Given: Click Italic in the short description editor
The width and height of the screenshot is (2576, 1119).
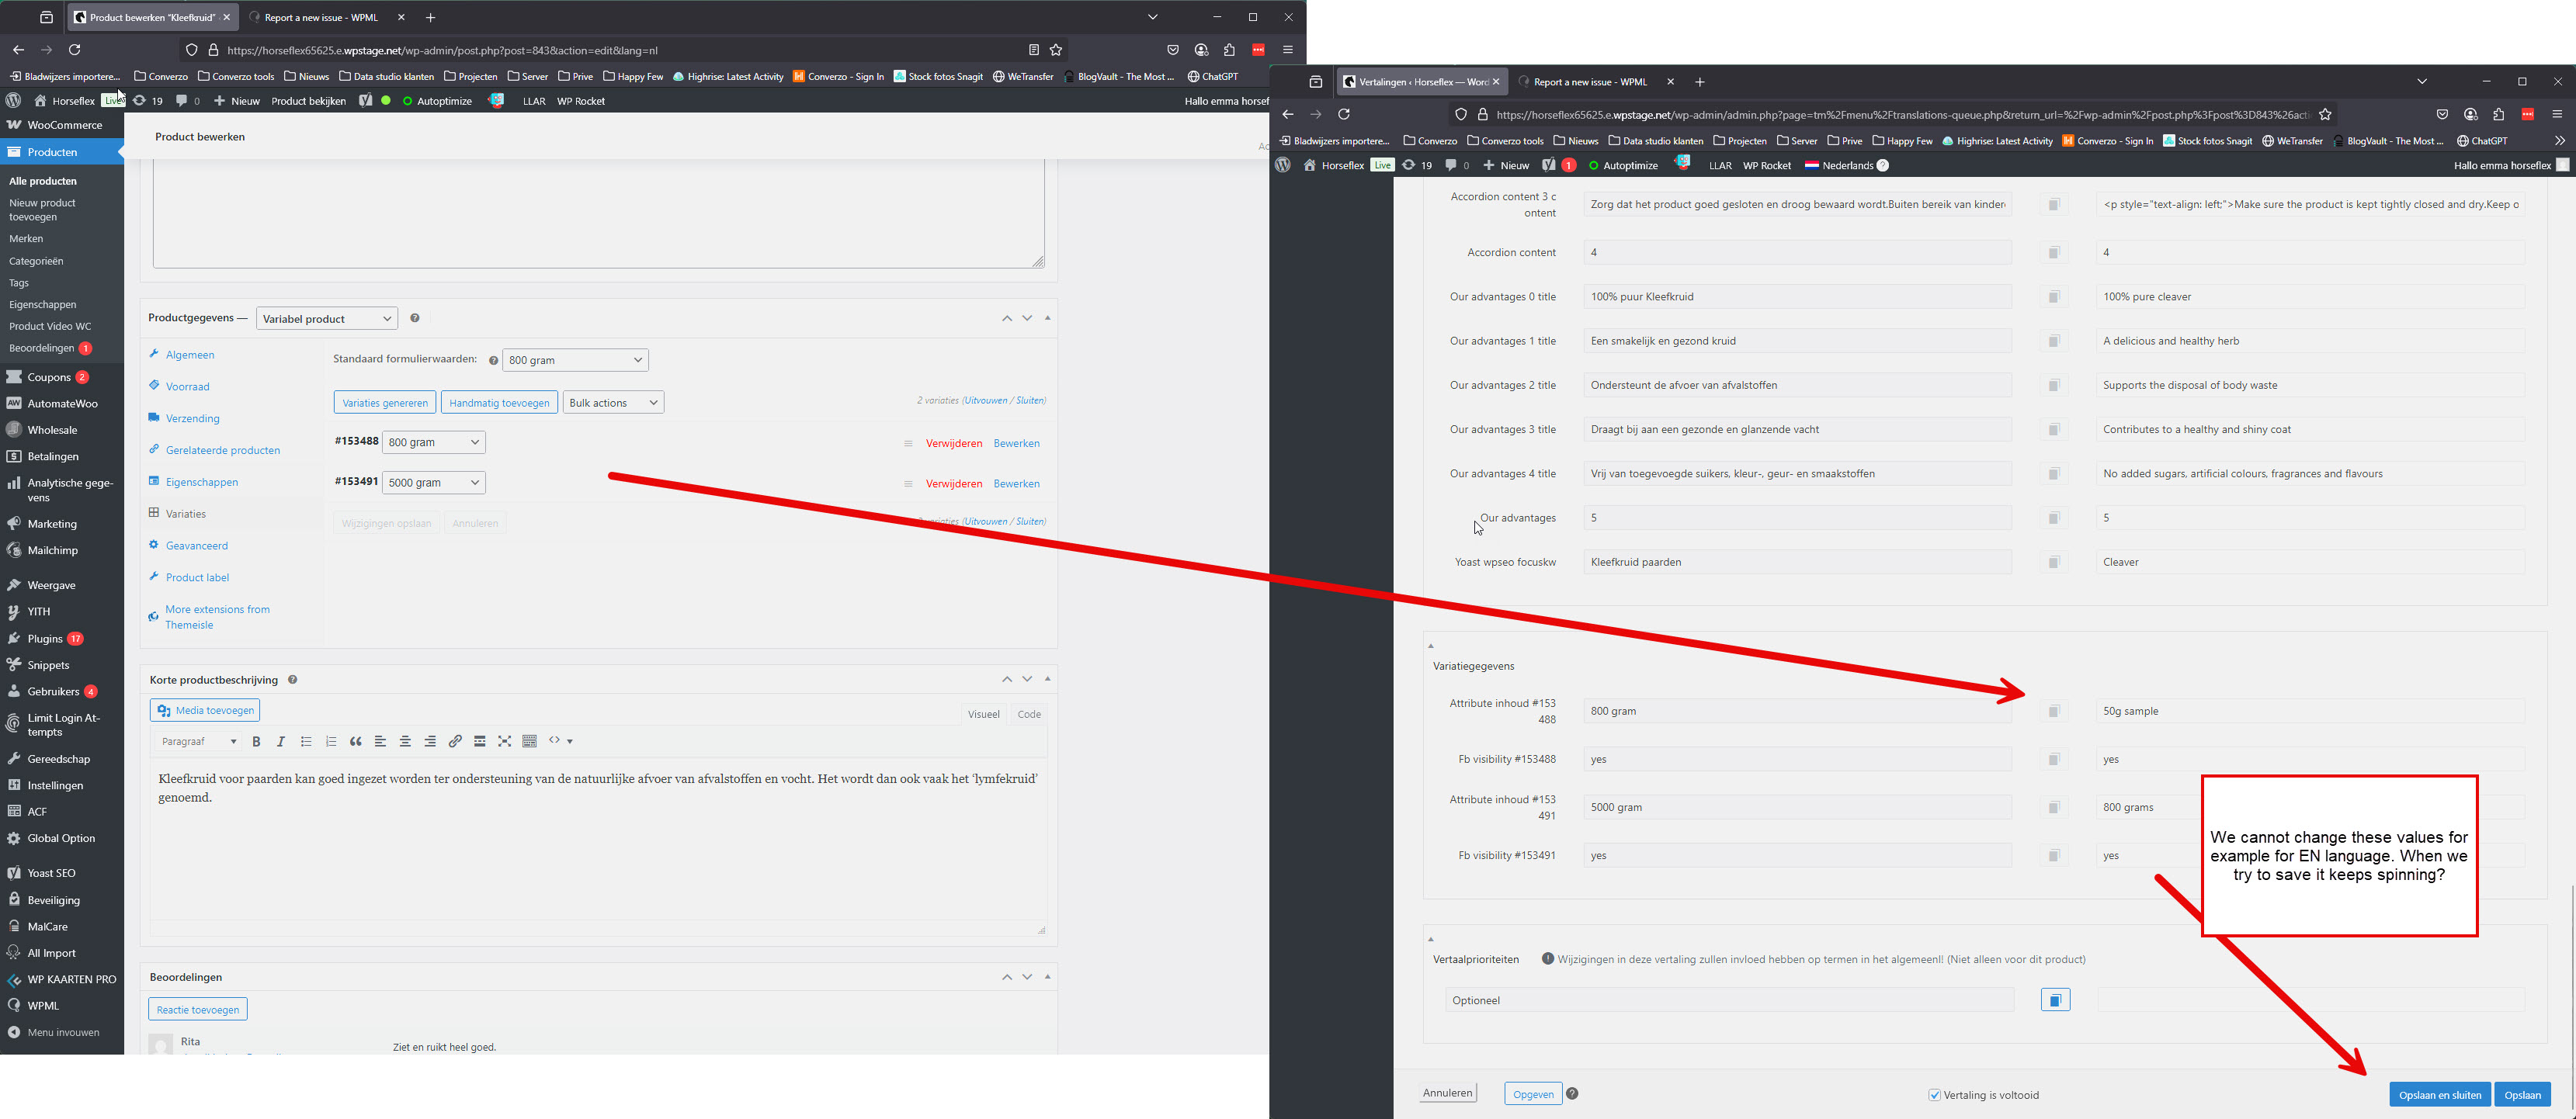Looking at the screenshot, I should point(281,741).
